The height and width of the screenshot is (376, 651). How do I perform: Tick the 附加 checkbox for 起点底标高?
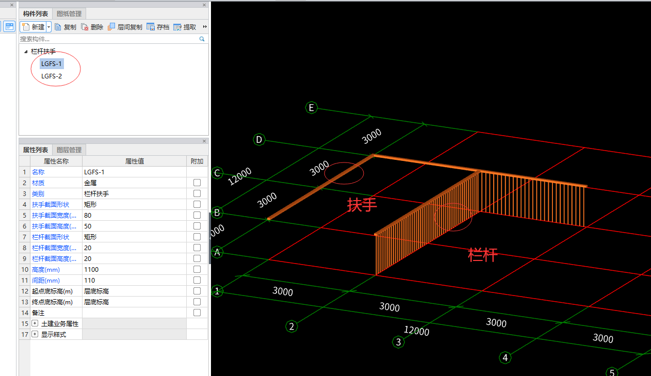197,291
